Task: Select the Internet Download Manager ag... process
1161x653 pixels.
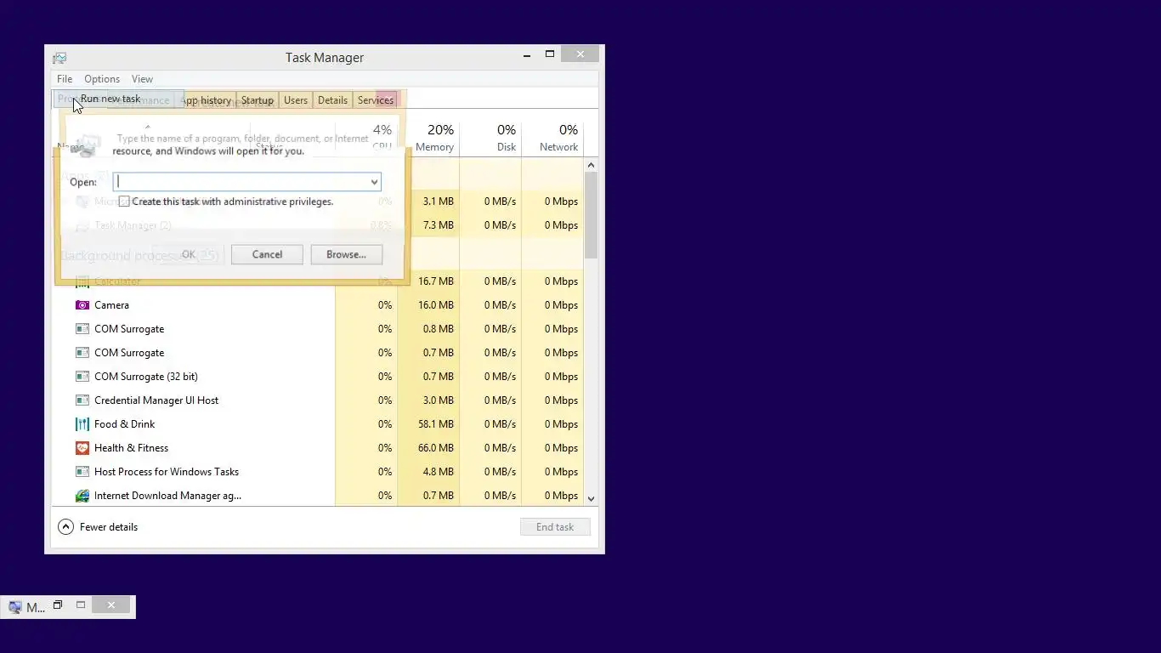Action: tap(319, 496)
